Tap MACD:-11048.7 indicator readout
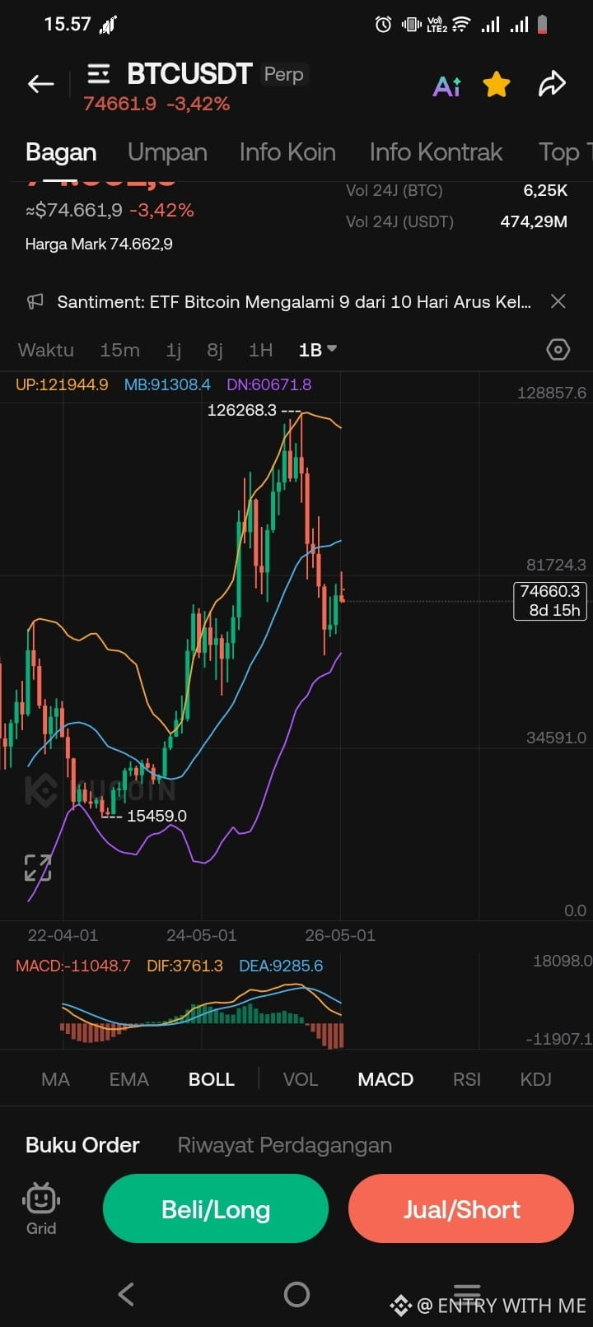The width and height of the screenshot is (593, 1327). (x=72, y=966)
